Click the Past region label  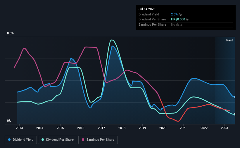[229, 40]
